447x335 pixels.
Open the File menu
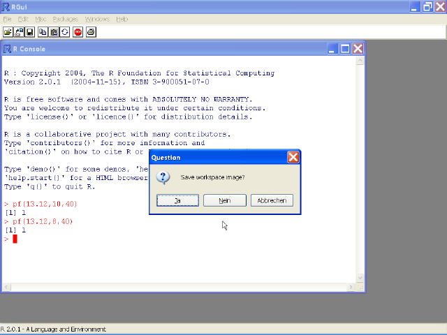click(x=8, y=19)
